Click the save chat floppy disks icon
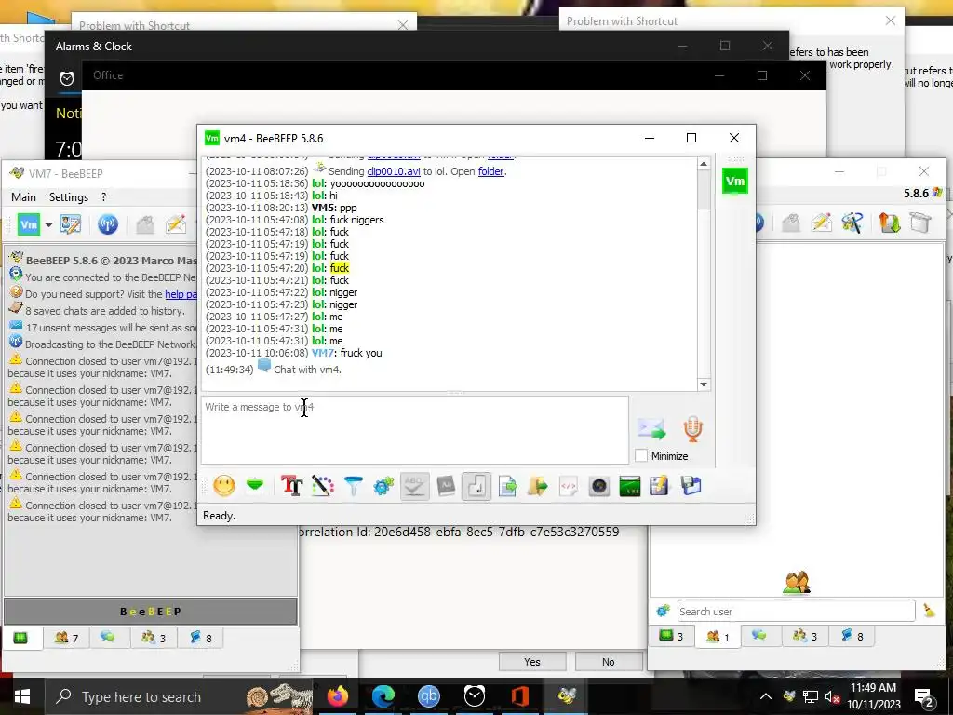The height and width of the screenshot is (715, 953). [x=691, y=486]
